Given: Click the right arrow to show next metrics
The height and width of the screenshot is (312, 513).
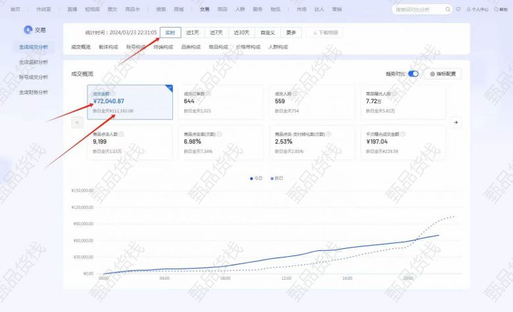Looking at the screenshot, I should click(455, 122).
